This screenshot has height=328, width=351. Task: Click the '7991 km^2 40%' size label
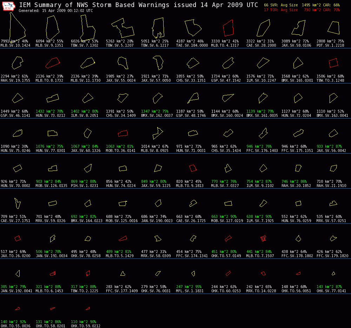pyautogui.click(x=14, y=41)
